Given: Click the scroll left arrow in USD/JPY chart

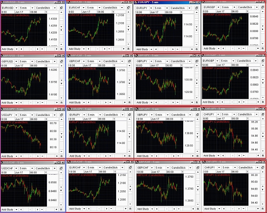Looking at the screenshot, I should 21,156.
